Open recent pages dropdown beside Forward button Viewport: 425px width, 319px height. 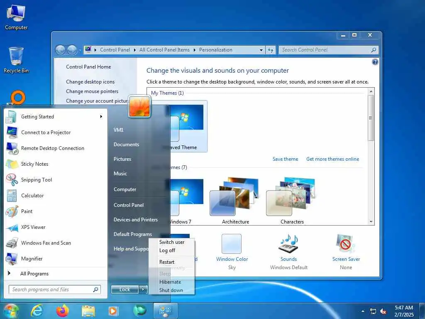point(80,50)
